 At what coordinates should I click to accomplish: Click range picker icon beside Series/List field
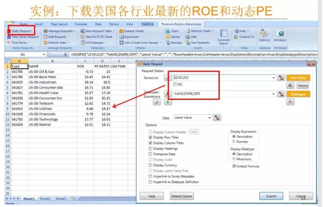[281, 78]
